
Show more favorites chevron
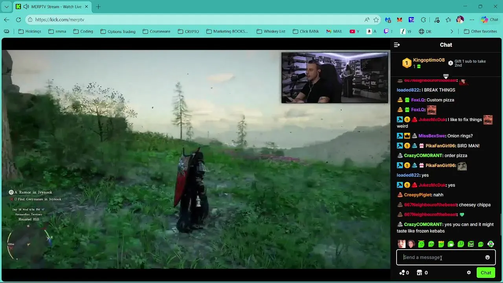(452, 31)
